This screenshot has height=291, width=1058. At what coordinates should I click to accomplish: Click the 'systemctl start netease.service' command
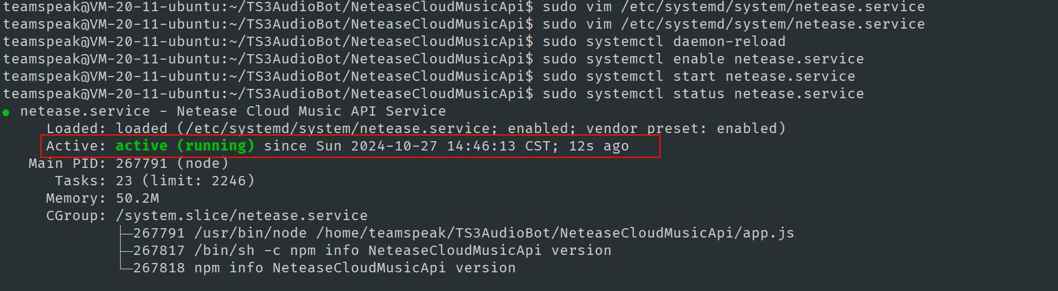720,76
